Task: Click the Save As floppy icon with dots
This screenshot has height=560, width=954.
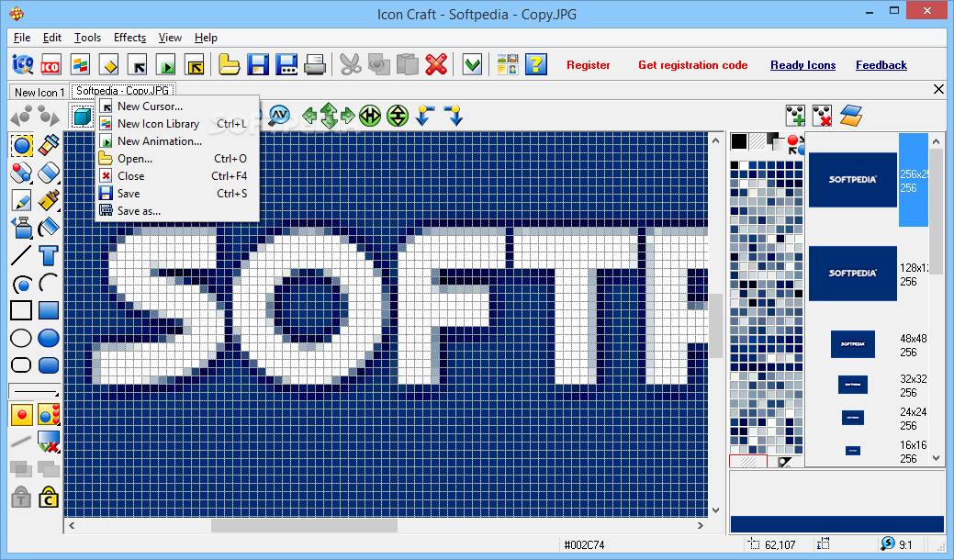Action: 286,64
